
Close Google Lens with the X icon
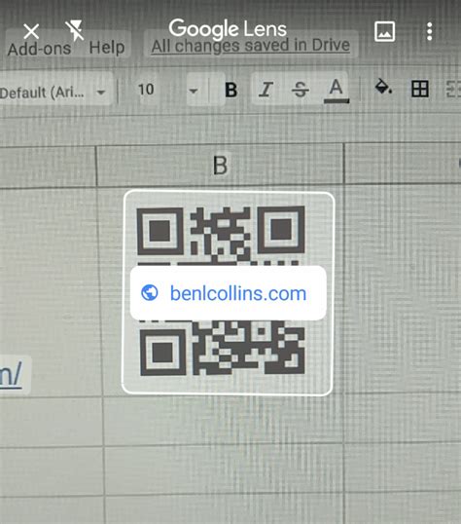(x=31, y=32)
